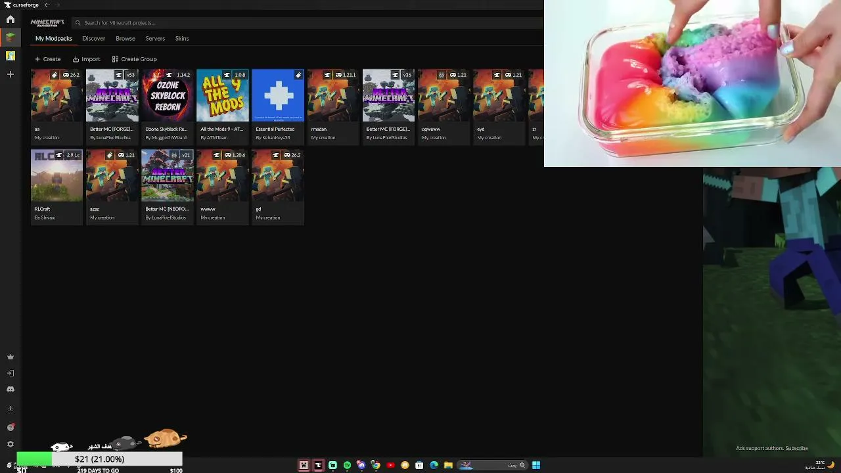Add a new game with the plus icon
Screen dimensions: 841x473
tap(11, 74)
